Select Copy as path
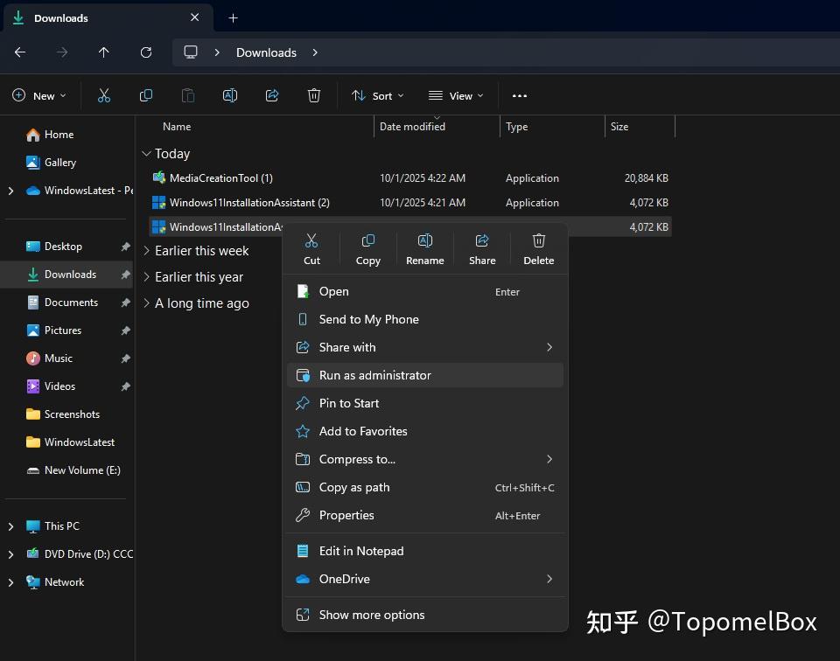This screenshot has width=840, height=661. coord(425,487)
